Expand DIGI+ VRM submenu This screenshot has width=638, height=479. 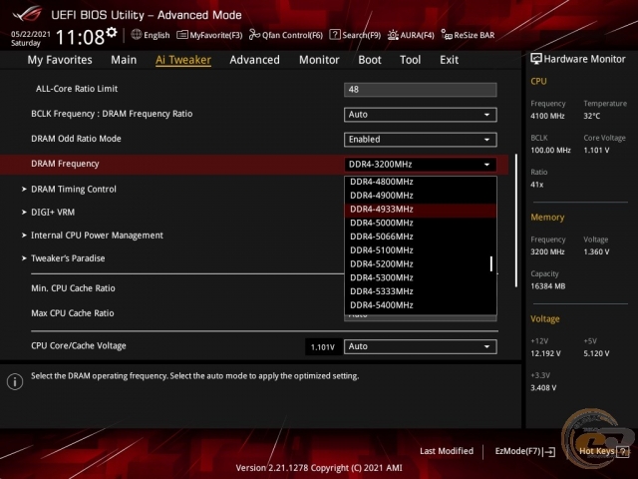tap(53, 213)
